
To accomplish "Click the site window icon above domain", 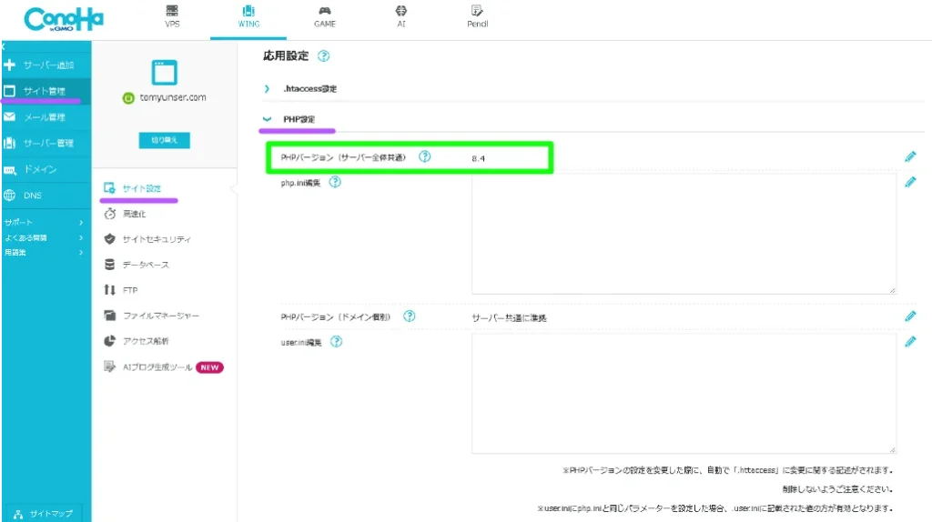I will (x=164, y=73).
